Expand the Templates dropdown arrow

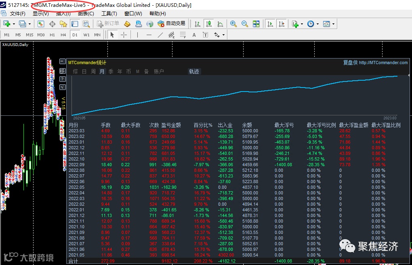pyautogui.click(x=333, y=24)
